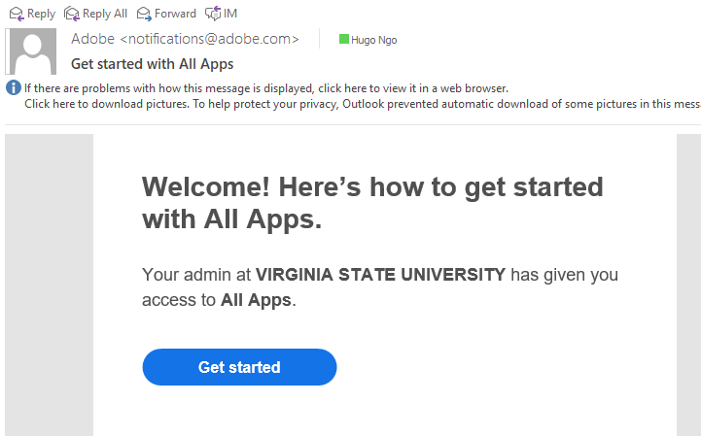Screen dimensions: 701x436
Task: Click the Reply All envelope icon
Action: click(72, 14)
